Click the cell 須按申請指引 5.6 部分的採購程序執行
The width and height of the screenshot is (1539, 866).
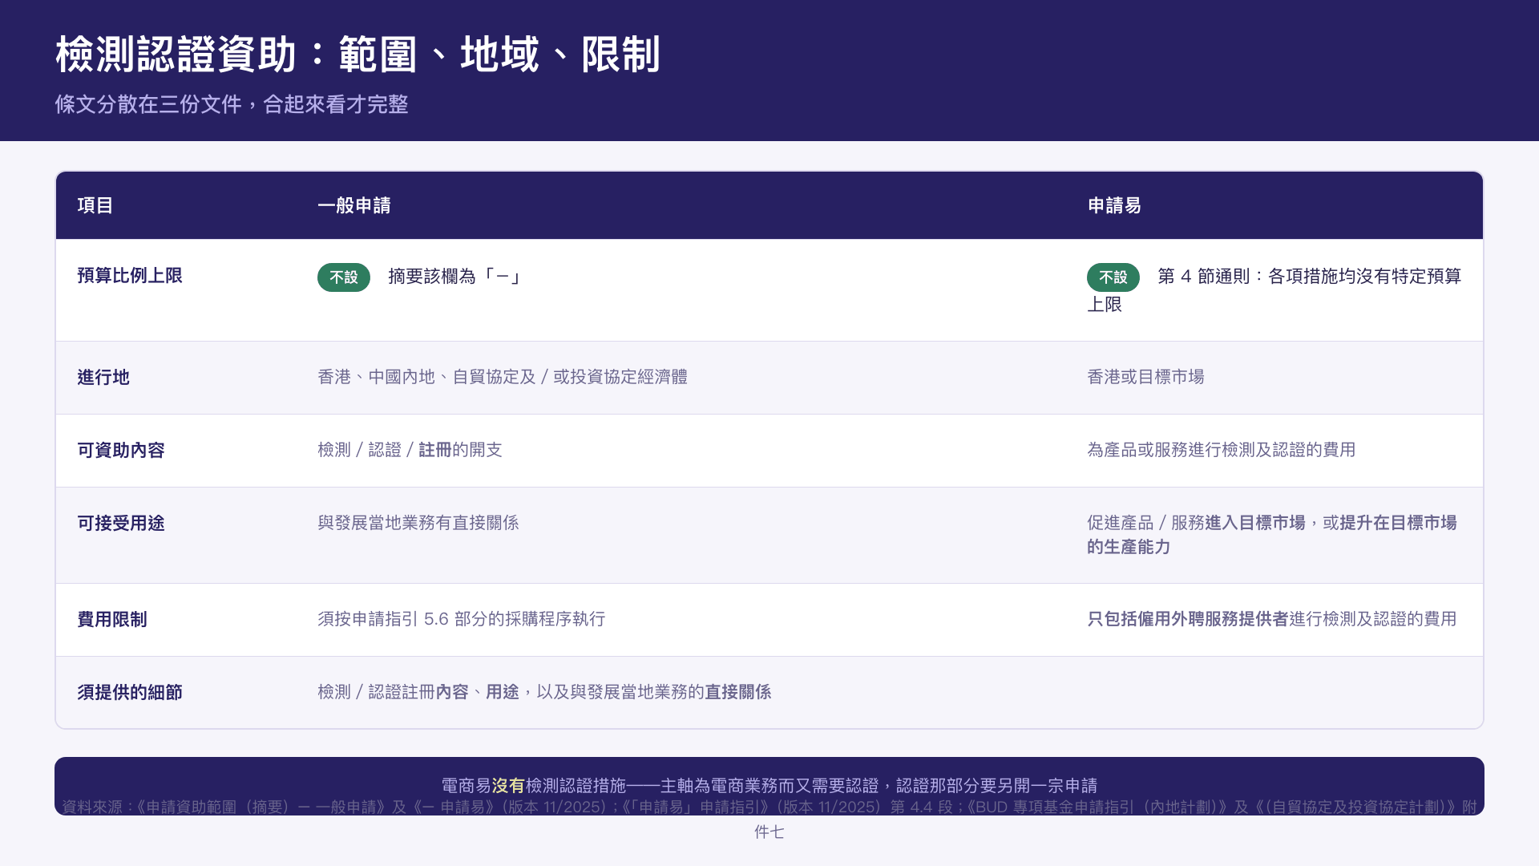(461, 619)
